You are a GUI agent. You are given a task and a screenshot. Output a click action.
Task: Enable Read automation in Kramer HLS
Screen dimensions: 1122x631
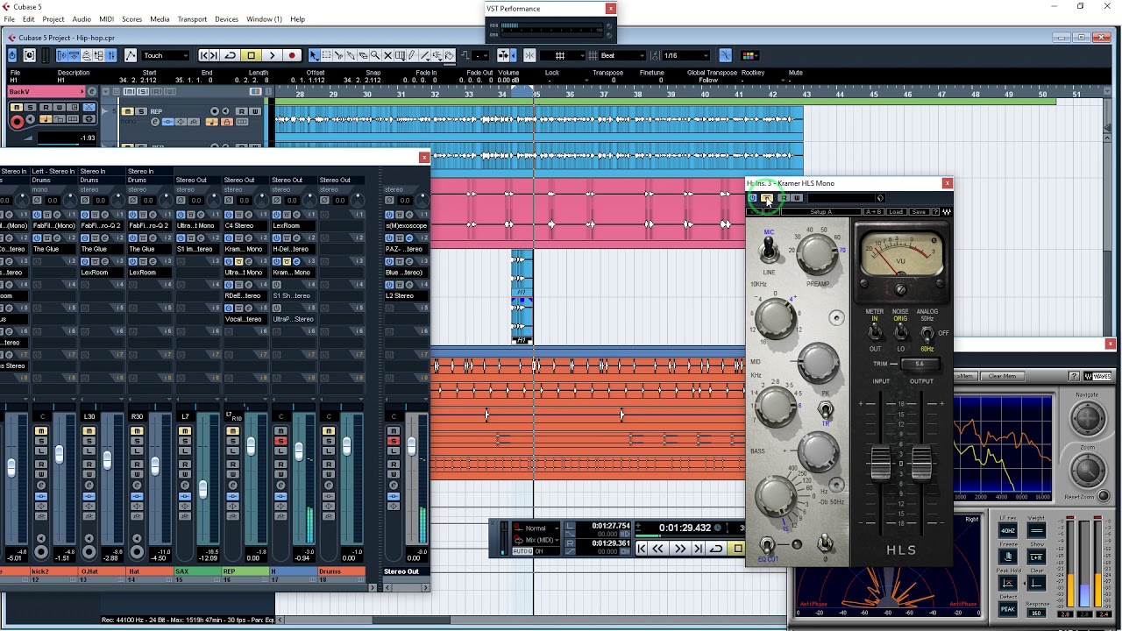782,198
